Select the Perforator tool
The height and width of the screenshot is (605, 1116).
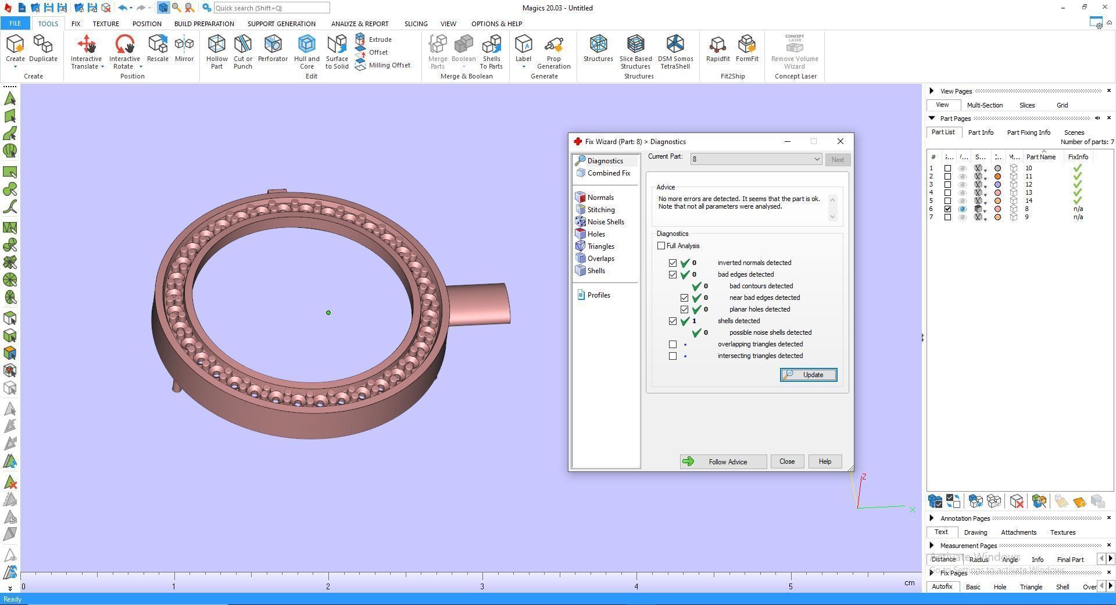point(273,49)
